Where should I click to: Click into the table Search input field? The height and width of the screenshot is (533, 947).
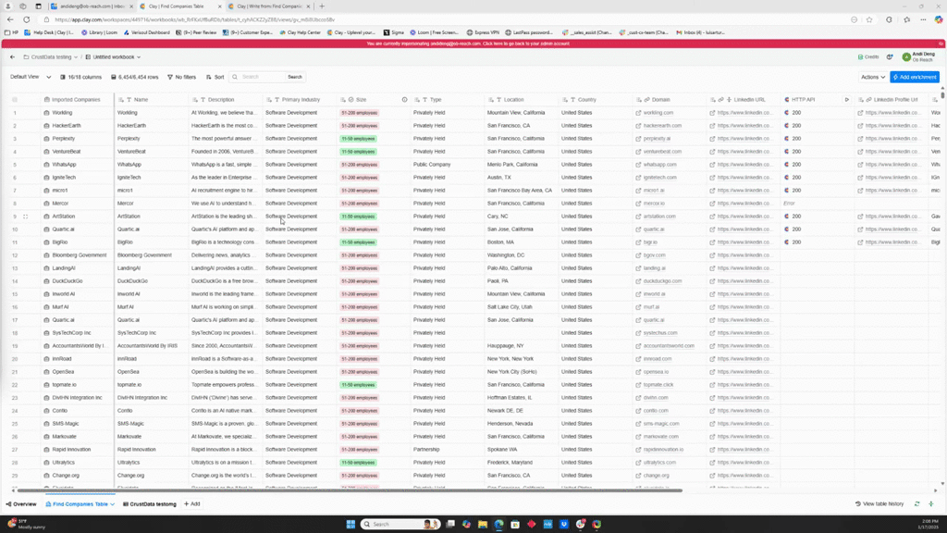tap(261, 78)
